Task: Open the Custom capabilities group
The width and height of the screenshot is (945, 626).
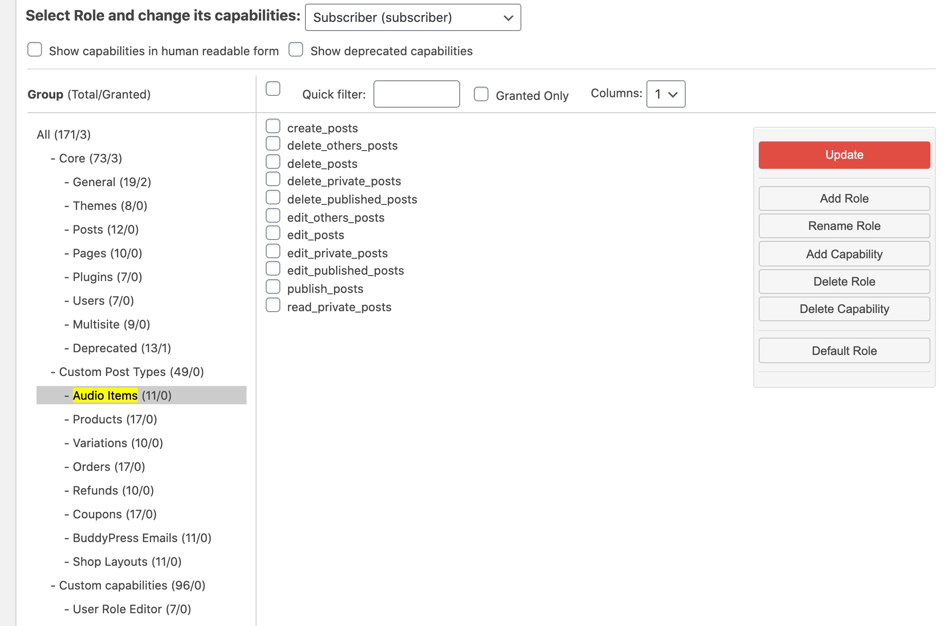Action: [132, 585]
